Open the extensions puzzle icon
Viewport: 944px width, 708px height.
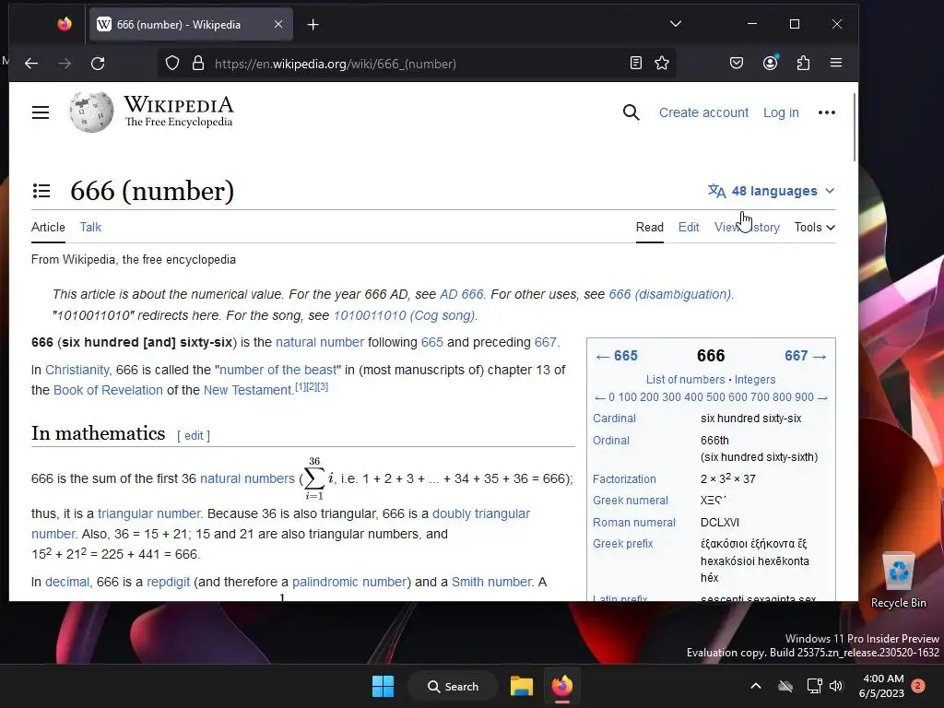point(803,63)
